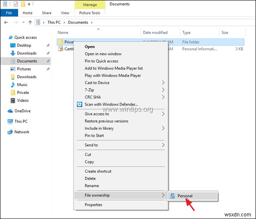Select Restore previous versions

click(121, 121)
